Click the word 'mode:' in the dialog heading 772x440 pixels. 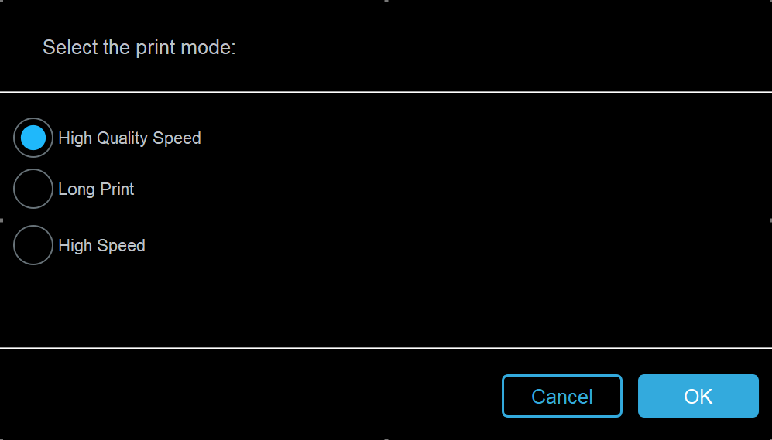coord(208,47)
